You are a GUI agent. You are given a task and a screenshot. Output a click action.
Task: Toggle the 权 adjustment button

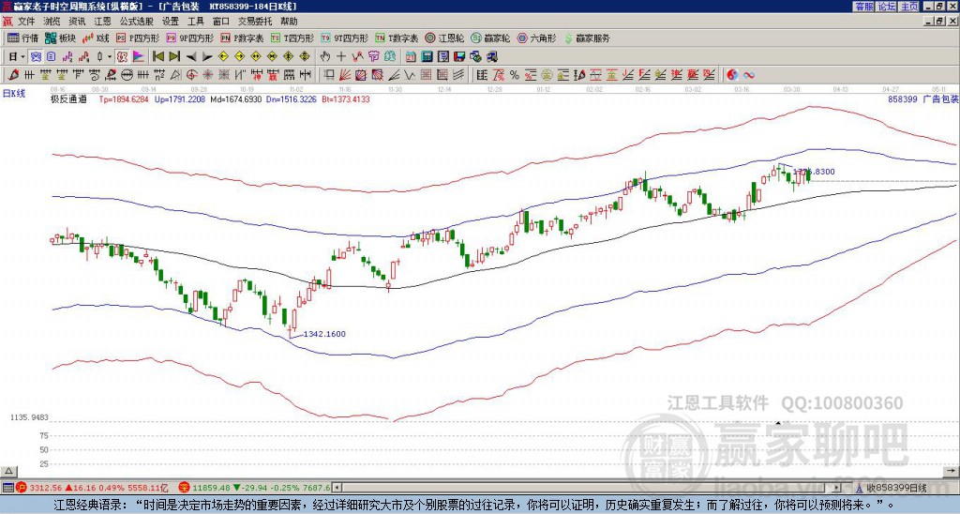click(x=122, y=57)
